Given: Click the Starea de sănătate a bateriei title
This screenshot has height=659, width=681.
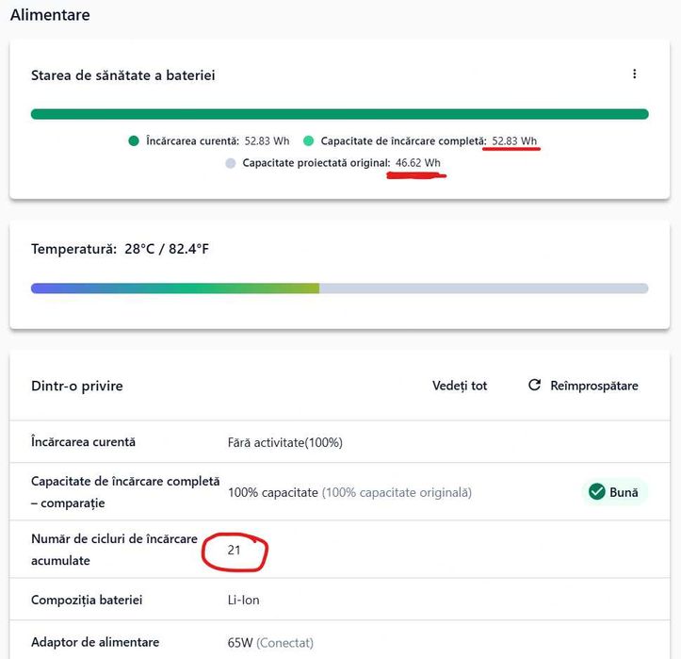Looking at the screenshot, I should pos(123,74).
